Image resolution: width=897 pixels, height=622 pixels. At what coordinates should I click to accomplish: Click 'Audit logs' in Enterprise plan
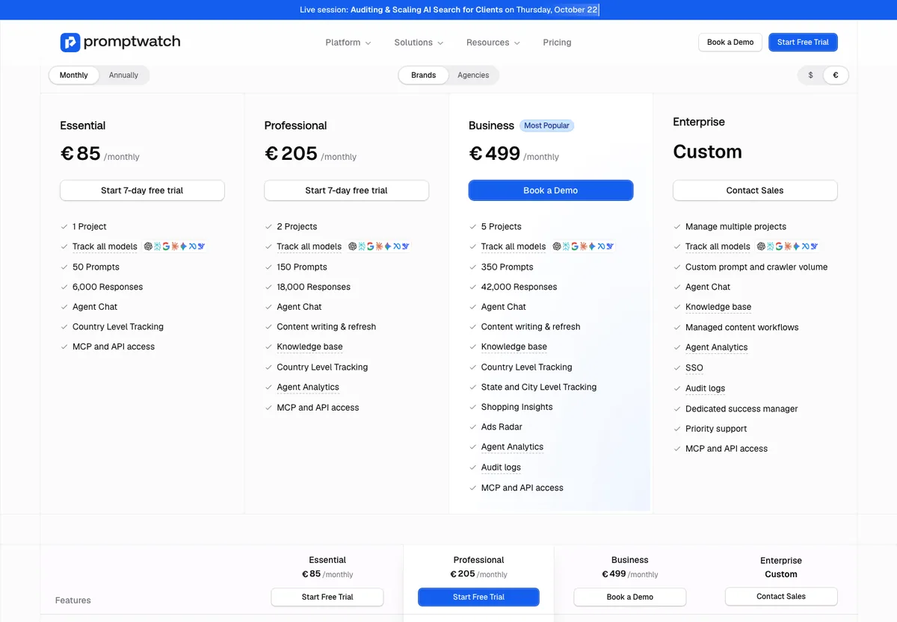pos(705,388)
